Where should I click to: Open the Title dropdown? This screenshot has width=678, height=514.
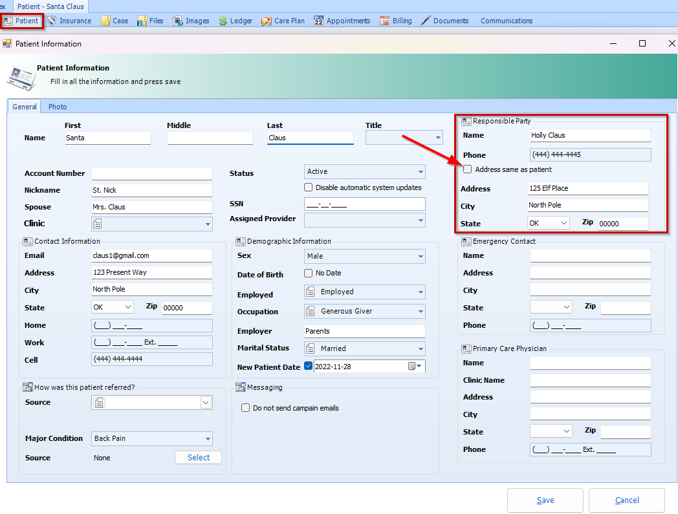pyautogui.click(x=438, y=137)
